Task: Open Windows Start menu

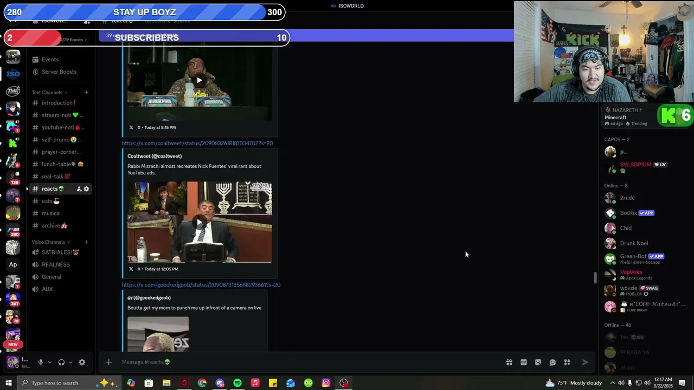Action: pyautogui.click(x=8, y=383)
